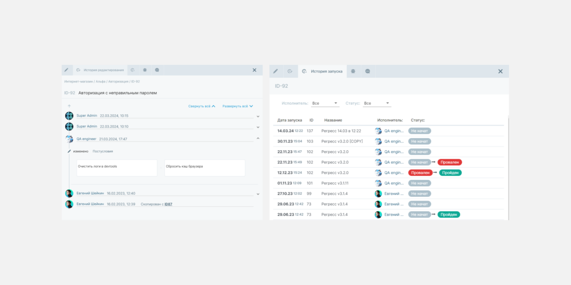Image resolution: width=571 pixels, height=285 pixels.
Task: Open the edit history icon in right panel
Action: 290,71
